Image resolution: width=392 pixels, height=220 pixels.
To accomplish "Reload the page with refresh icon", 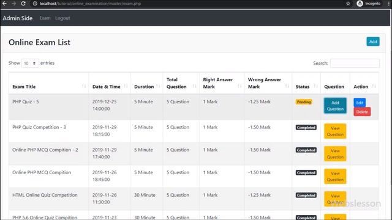I will (x=23, y=4).
